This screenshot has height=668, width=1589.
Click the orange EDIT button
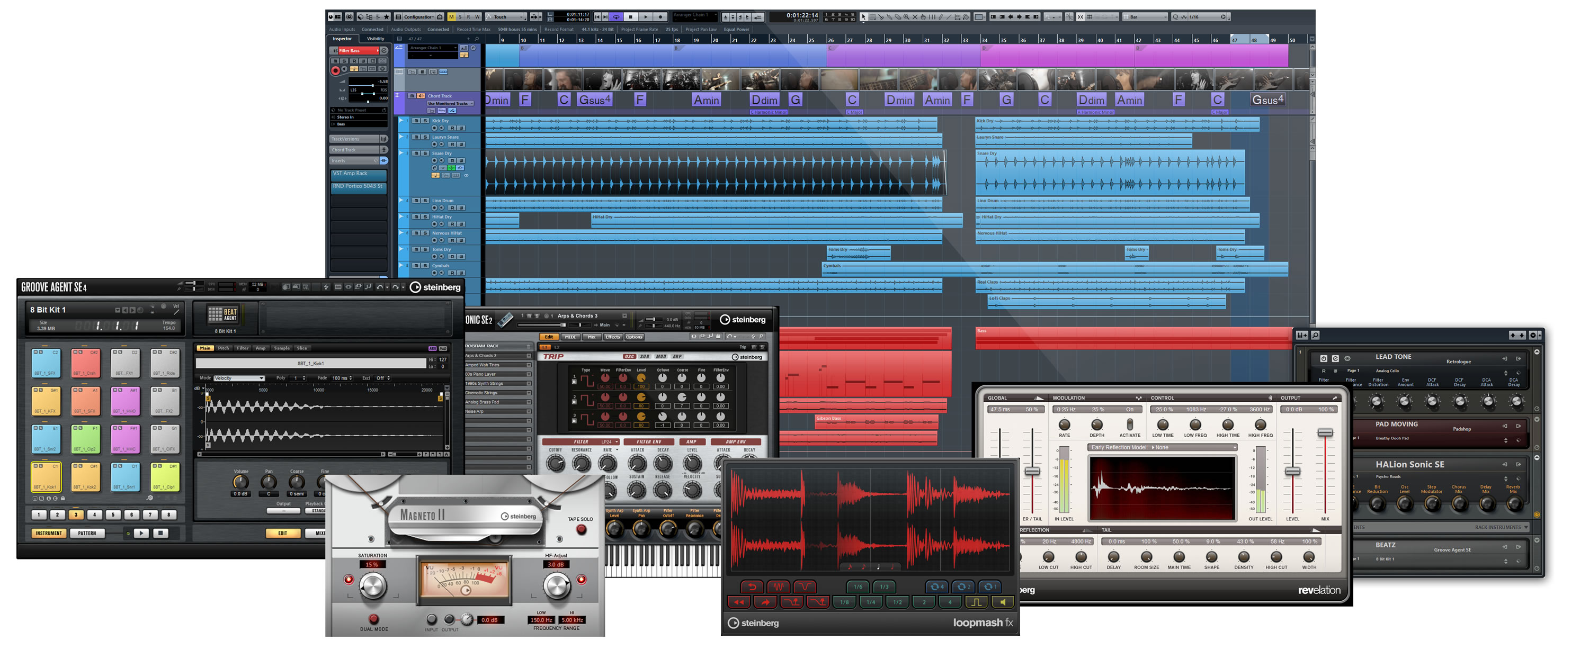tap(282, 533)
